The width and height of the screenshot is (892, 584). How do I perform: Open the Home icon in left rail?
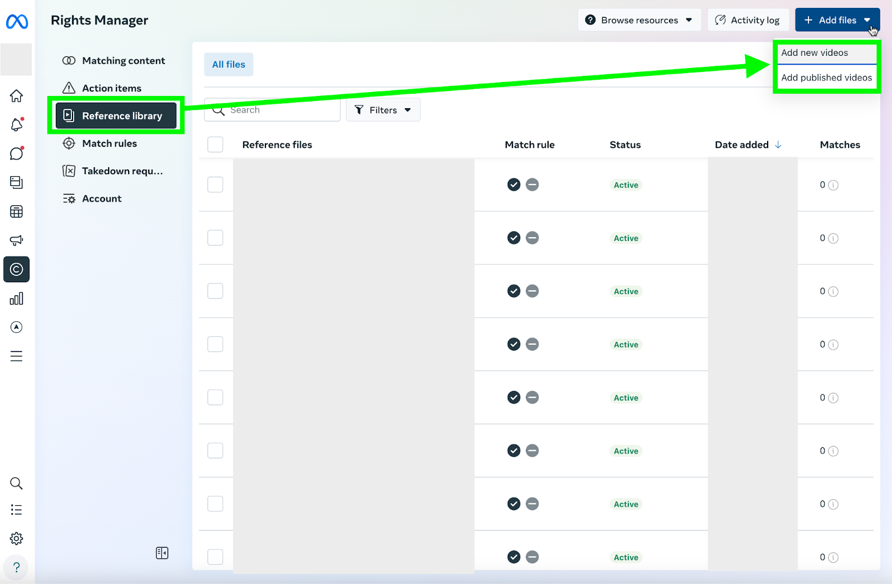click(x=17, y=96)
